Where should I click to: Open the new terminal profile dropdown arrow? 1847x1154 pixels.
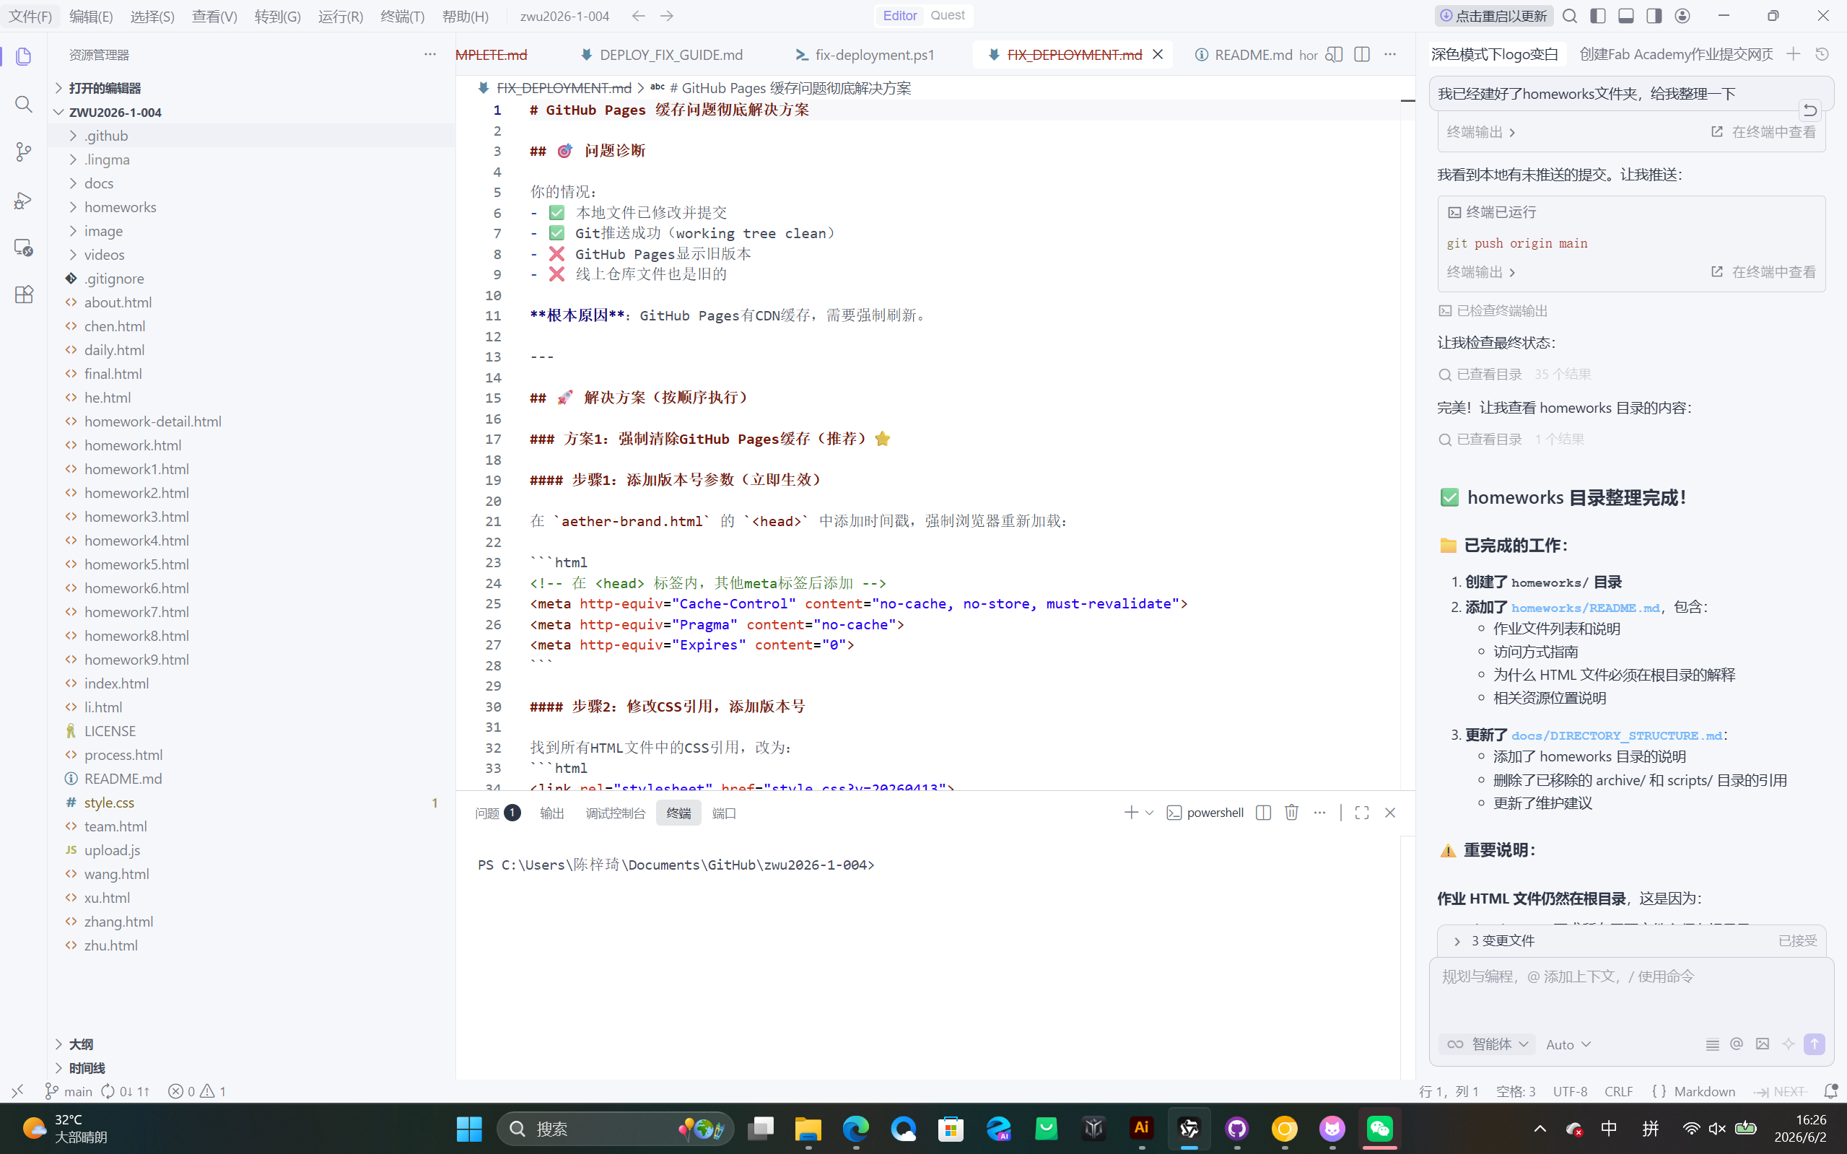(1150, 813)
